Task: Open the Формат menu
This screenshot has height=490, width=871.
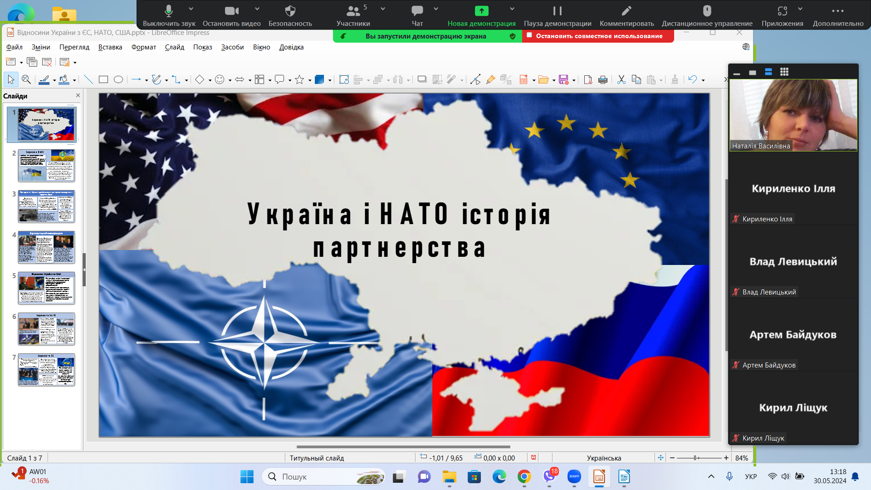Action: [144, 47]
